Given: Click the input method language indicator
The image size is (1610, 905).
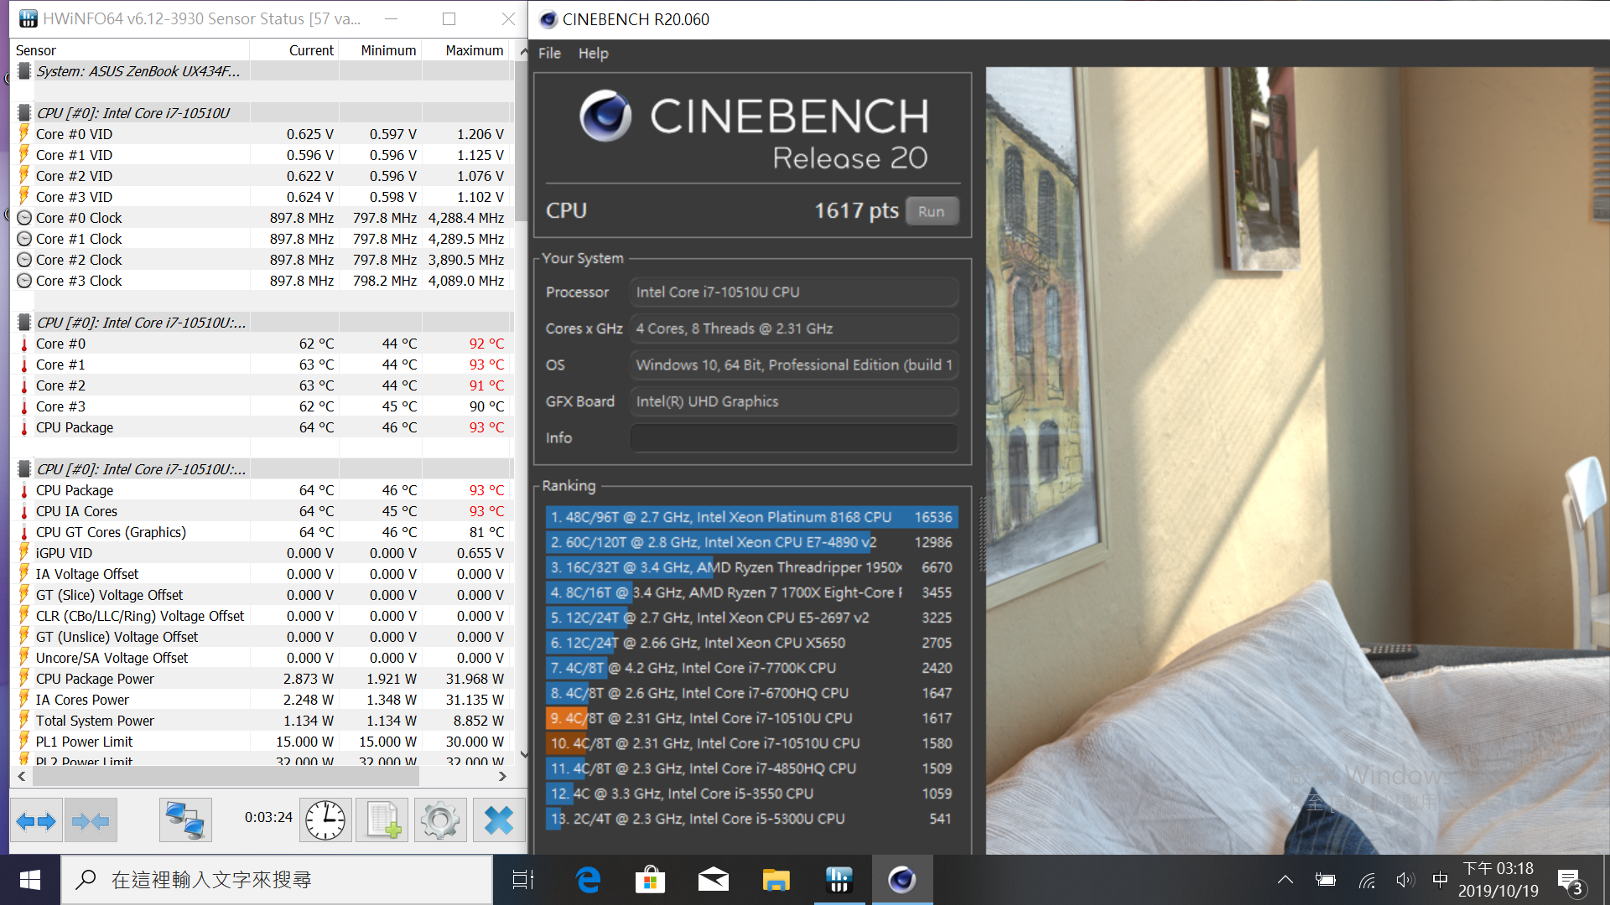Looking at the screenshot, I should [x=1440, y=880].
